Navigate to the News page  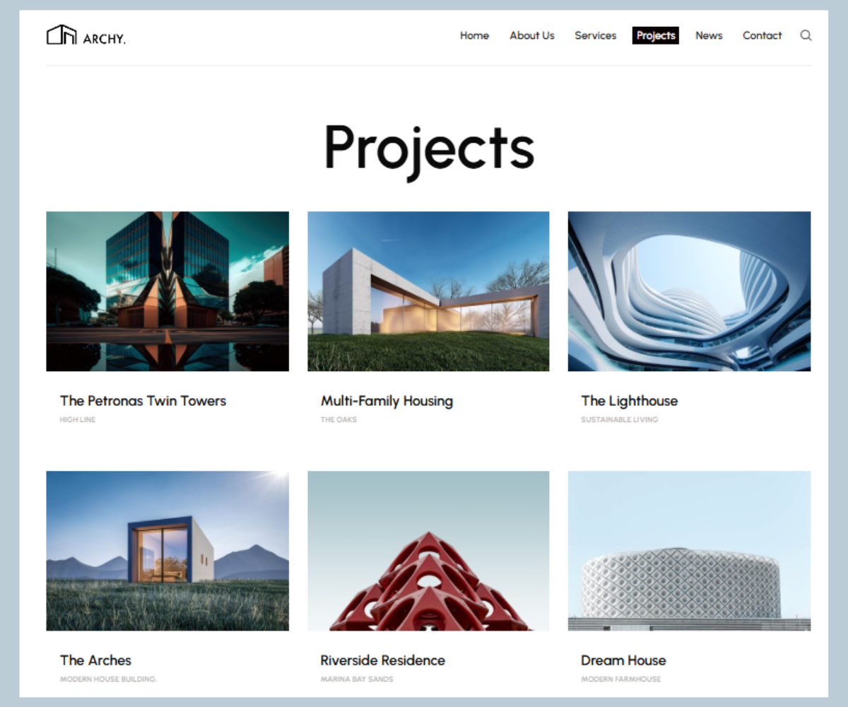tap(709, 35)
